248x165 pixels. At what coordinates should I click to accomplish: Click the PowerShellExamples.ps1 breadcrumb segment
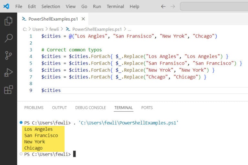pyautogui.click(x=97, y=29)
